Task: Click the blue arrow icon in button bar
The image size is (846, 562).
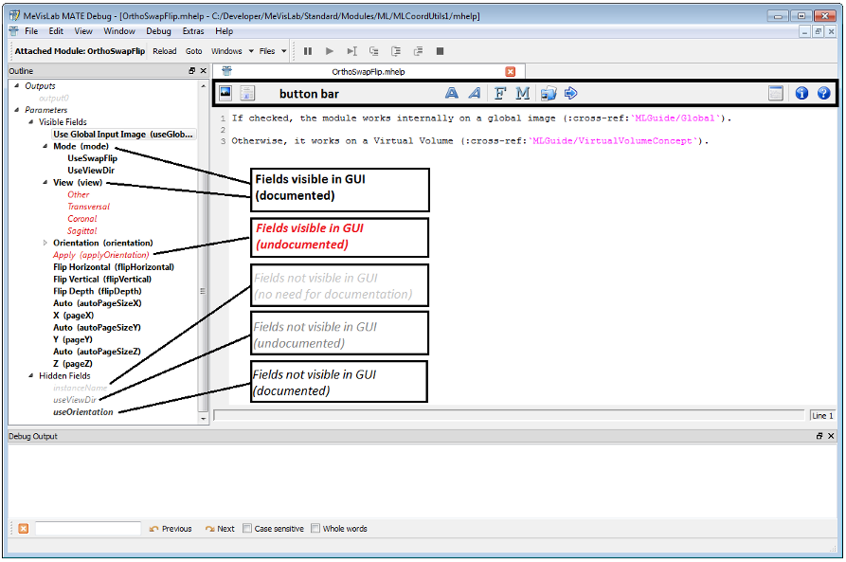Action: pos(571,93)
